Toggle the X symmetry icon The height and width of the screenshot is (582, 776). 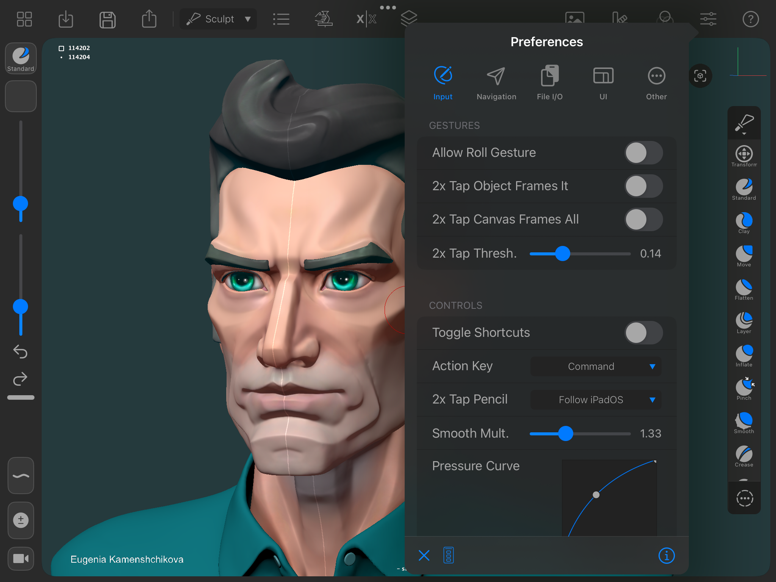366,19
